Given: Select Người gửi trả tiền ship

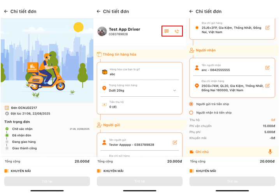Looking at the screenshot, I should 191,104.
